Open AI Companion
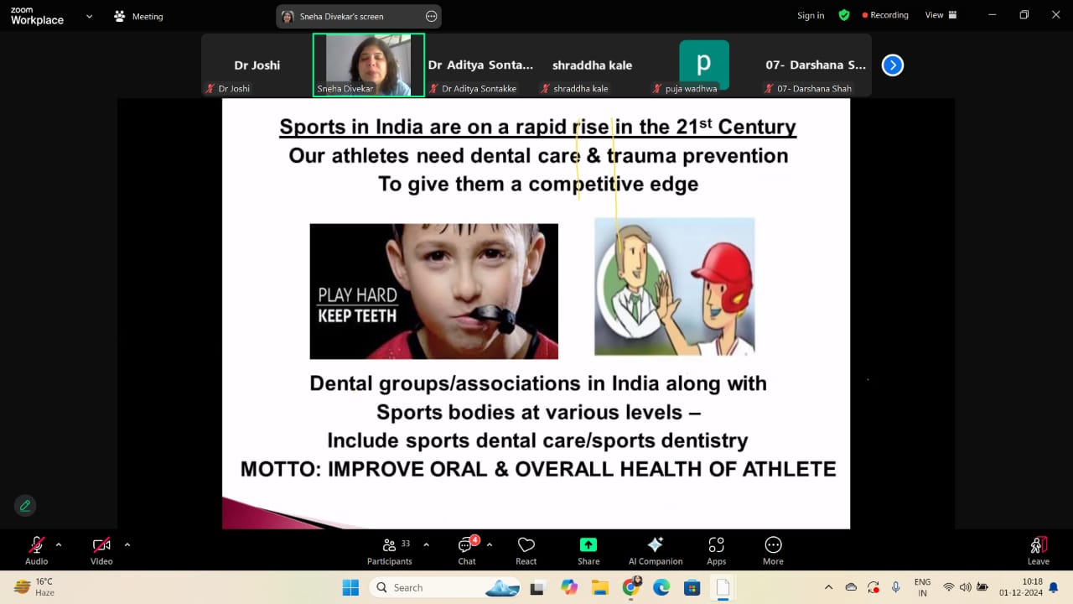 pos(656,549)
